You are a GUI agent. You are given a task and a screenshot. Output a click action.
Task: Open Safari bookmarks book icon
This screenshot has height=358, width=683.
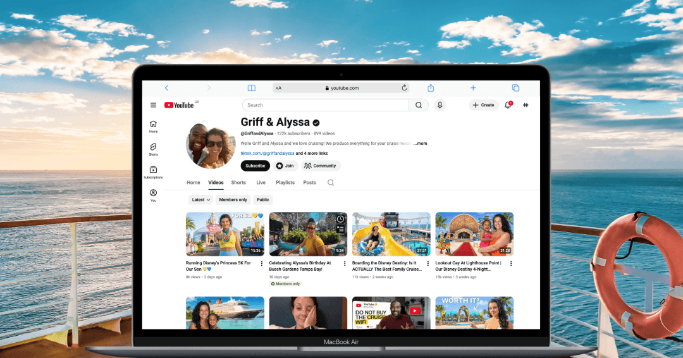(251, 88)
